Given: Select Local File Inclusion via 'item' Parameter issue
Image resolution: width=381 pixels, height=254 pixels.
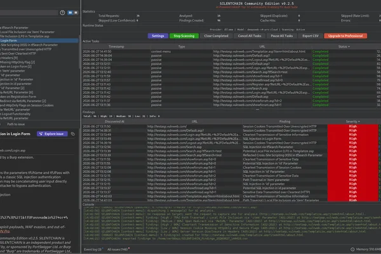Looking at the screenshot, I should pos(27,32).
